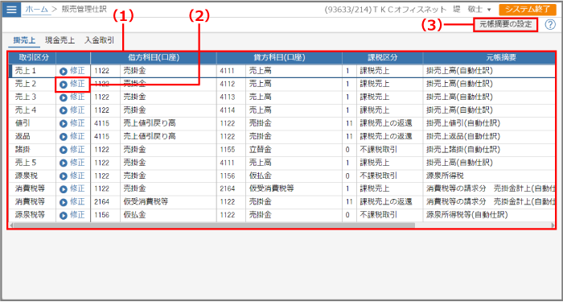Click the 課税区分 column header
The height and width of the screenshot is (302, 563).
383,58
